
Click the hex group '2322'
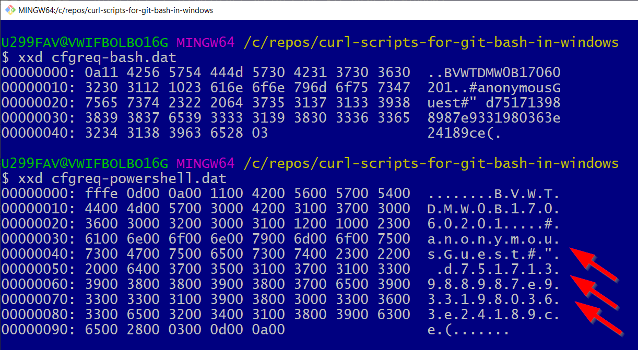[185, 103]
